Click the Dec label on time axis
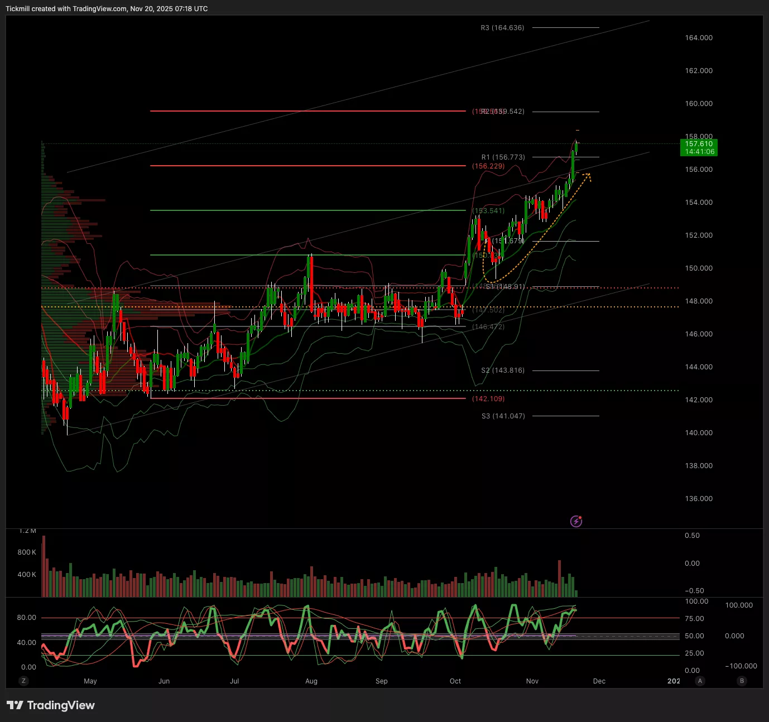Screen dimensions: 769x722 pyautogui.click(x=599, y=681)
